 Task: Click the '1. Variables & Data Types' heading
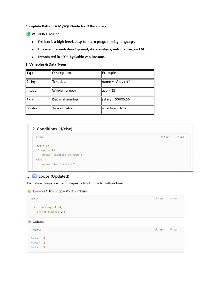pyautogui.click(x=46, y=64)
